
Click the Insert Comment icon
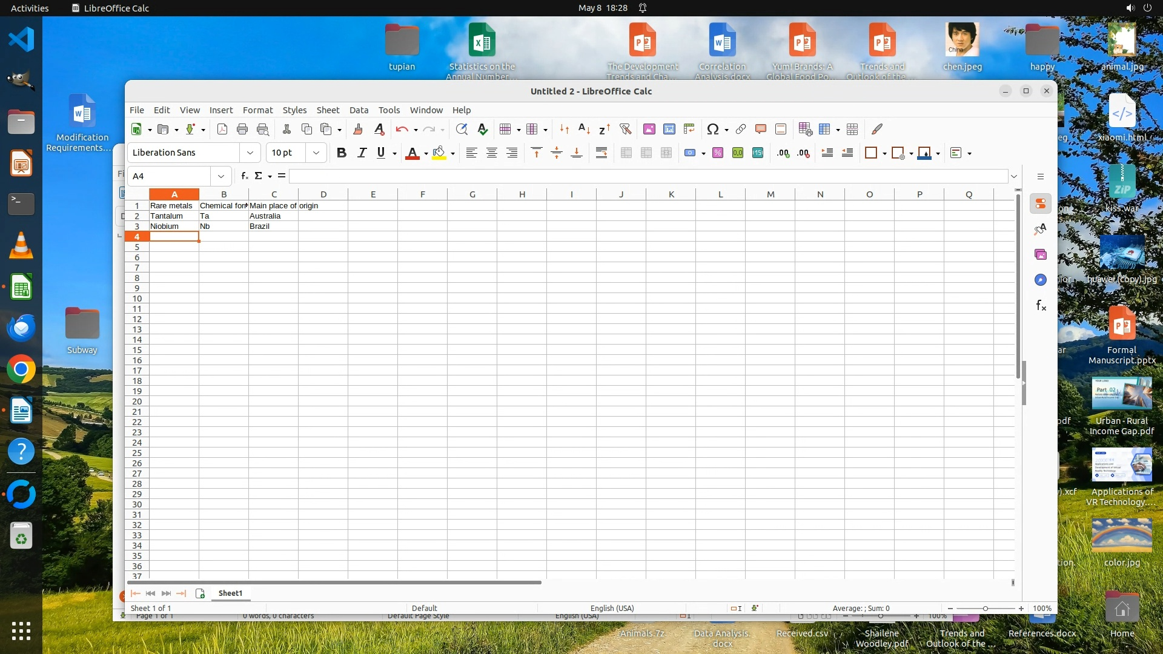761,129
